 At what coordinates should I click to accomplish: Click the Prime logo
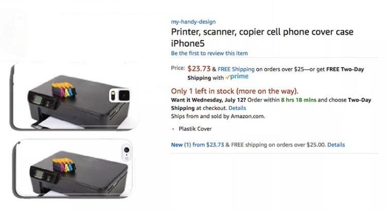pyautogui.click(x=237, y=77)
